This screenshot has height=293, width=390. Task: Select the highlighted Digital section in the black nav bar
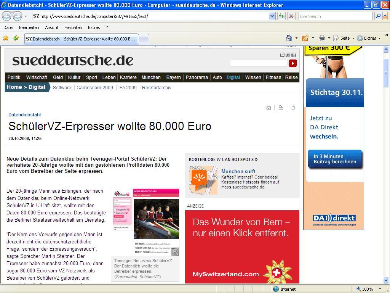click(x=233, y=77)
